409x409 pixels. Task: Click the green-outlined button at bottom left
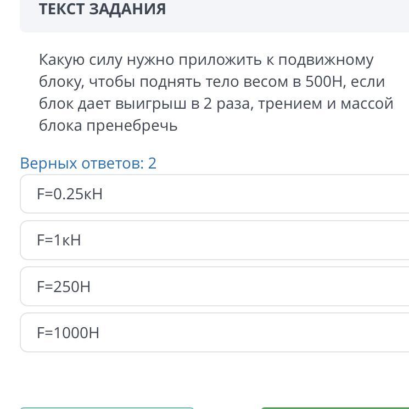click(107, 407)
